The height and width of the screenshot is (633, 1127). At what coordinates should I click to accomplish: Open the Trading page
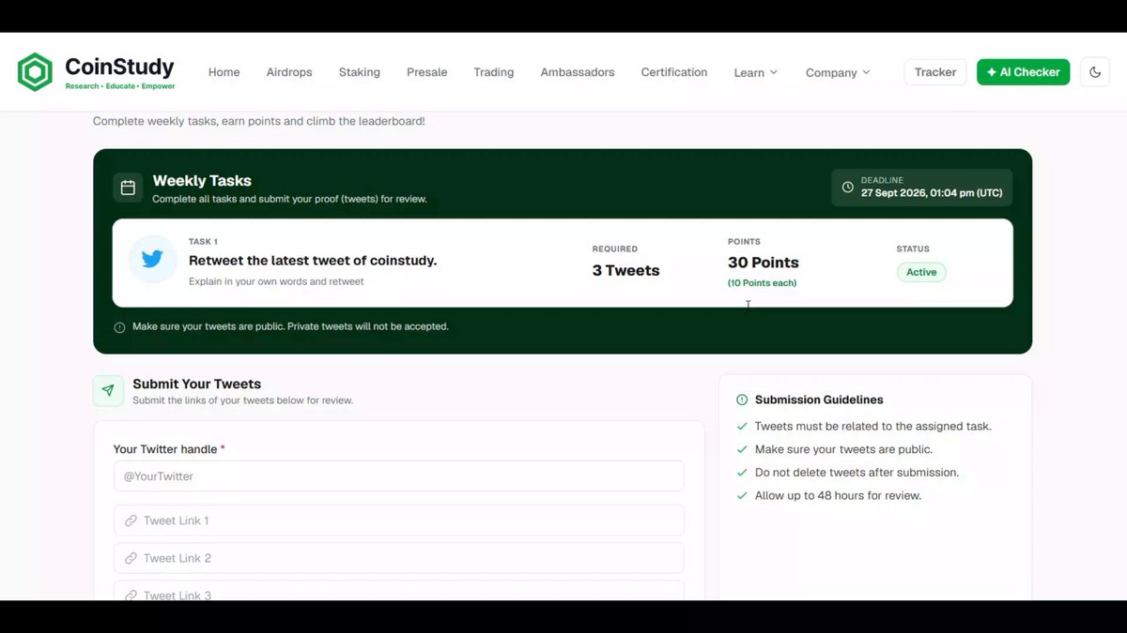click(x=494, y=72)
